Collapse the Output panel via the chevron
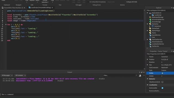 139,72
